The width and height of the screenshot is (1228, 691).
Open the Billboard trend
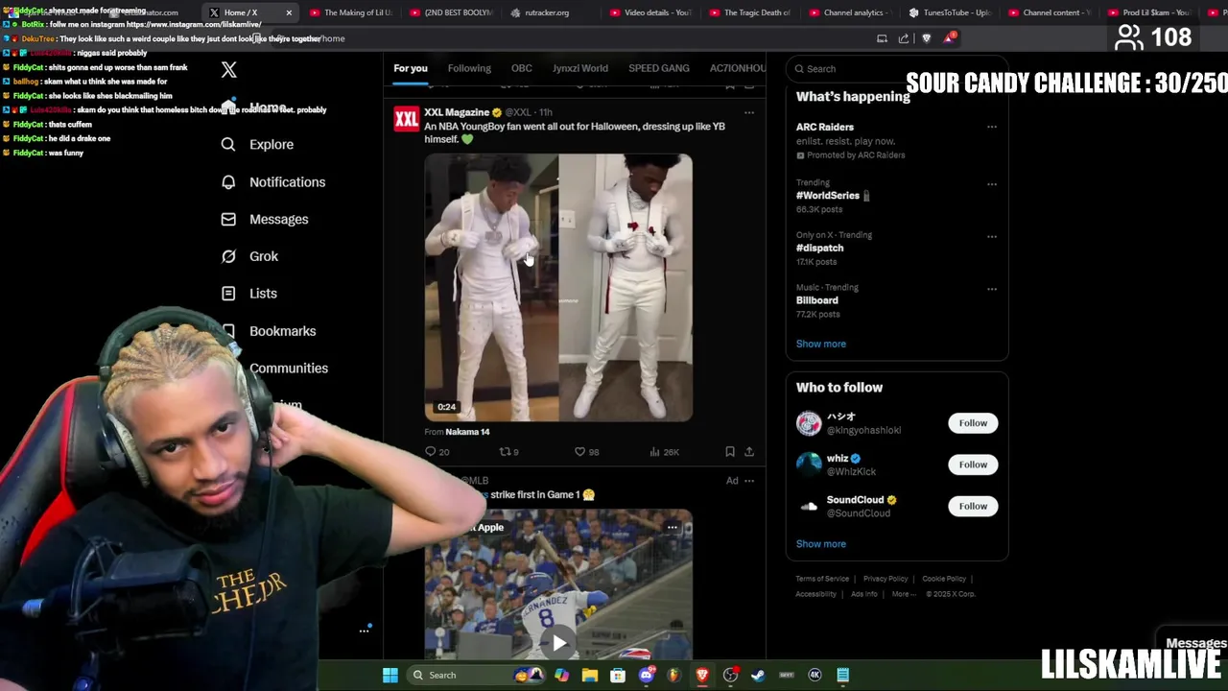[817, 300]
